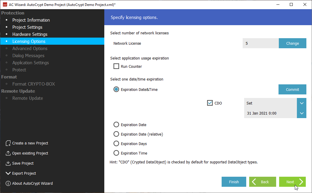Select the Expiration Time radio option
The image size is (312, 193).
click(116, 153)
